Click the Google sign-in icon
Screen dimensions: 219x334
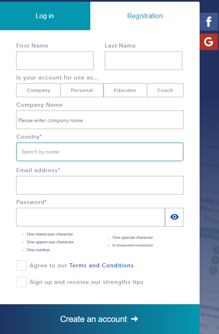click(x=209, y=42)
